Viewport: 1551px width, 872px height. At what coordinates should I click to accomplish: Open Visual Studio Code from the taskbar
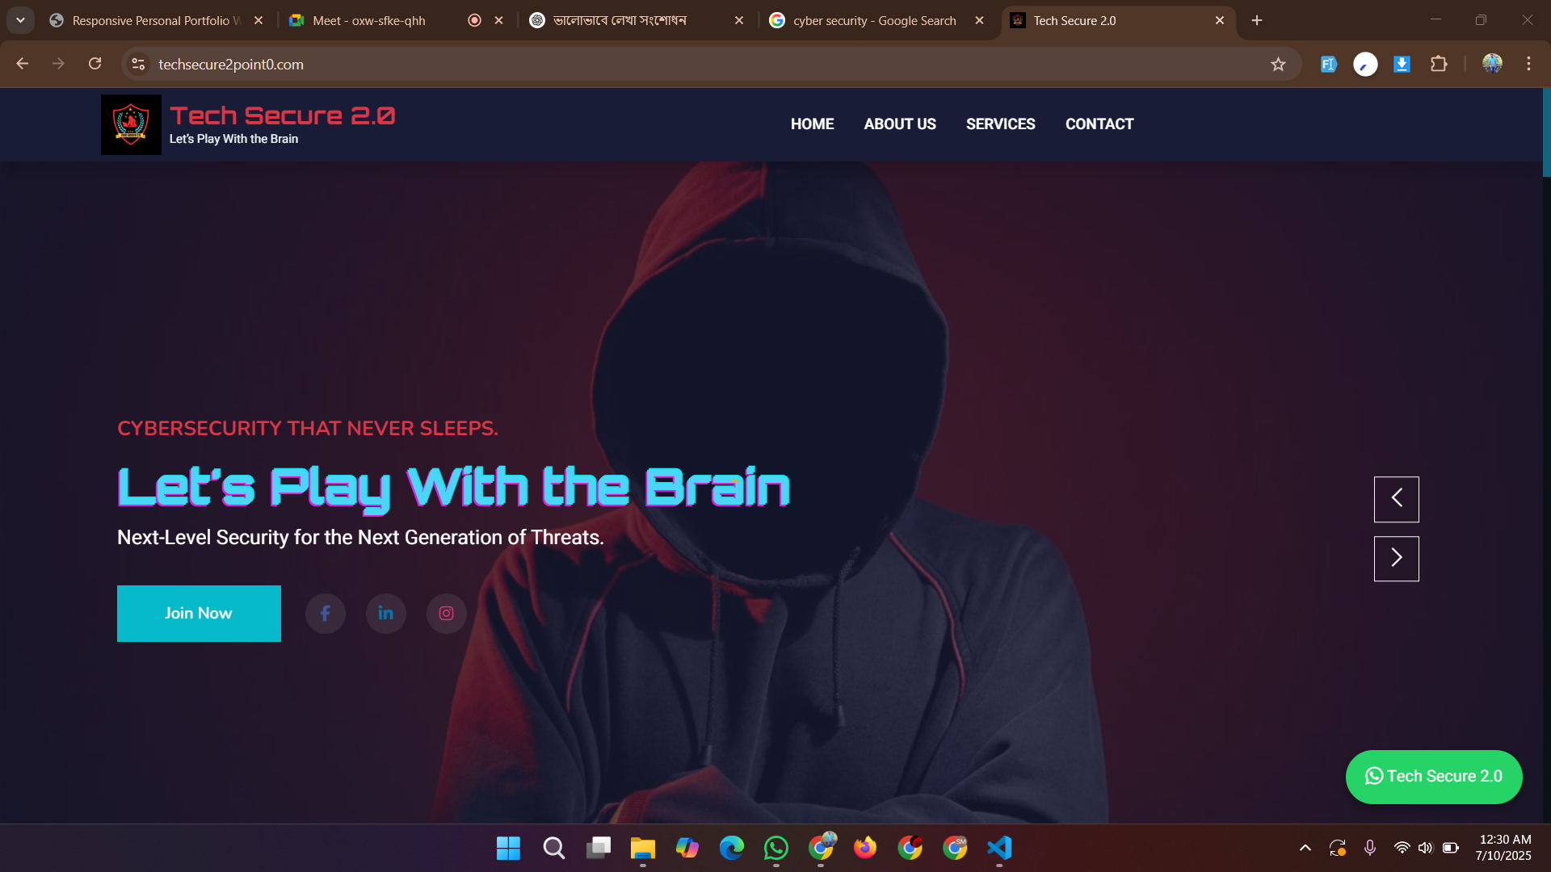999,848
